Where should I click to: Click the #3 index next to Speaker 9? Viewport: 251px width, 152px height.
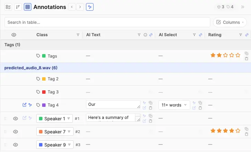click(78, 145)
